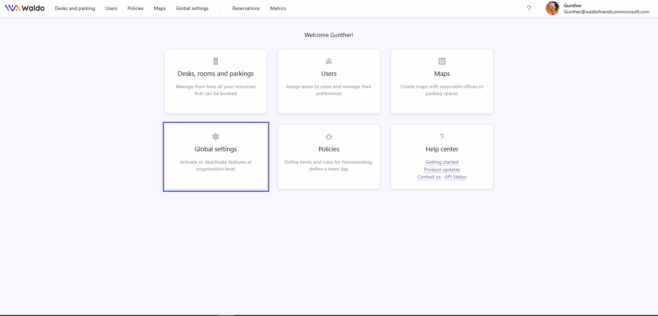Open the Maps card heading

[442, 73]
